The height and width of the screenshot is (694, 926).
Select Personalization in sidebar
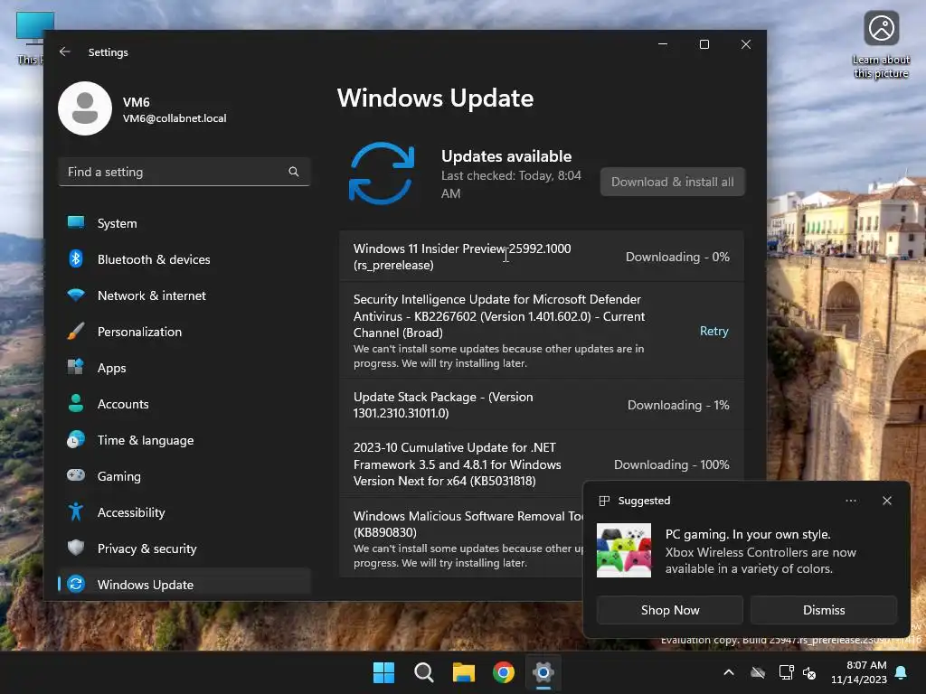click(184, 332)
